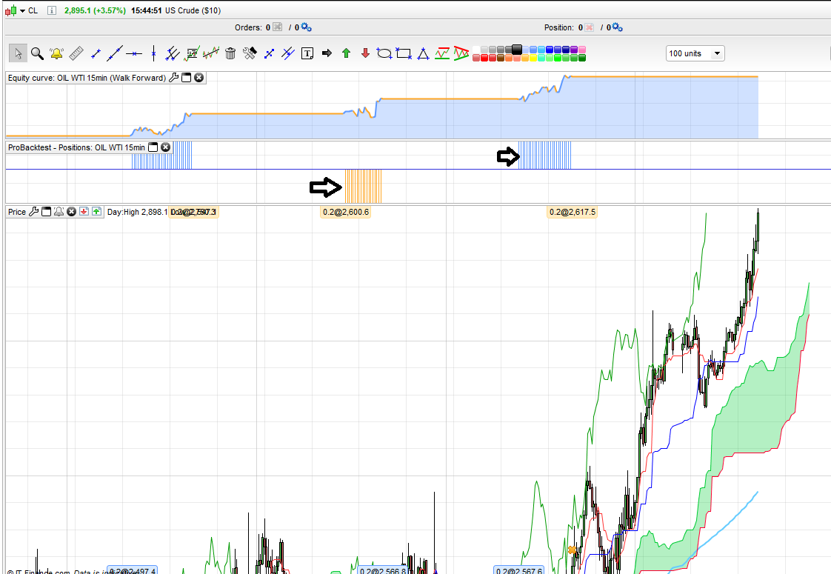The height and width of the screenshot is (574, 831).
Task: Click the Equity curve: OIL WTI 15min title
Action: click(87, 78)
